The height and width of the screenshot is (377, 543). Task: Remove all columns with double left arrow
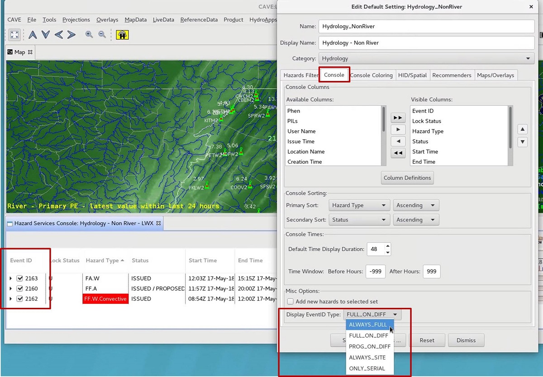(398, 153)
